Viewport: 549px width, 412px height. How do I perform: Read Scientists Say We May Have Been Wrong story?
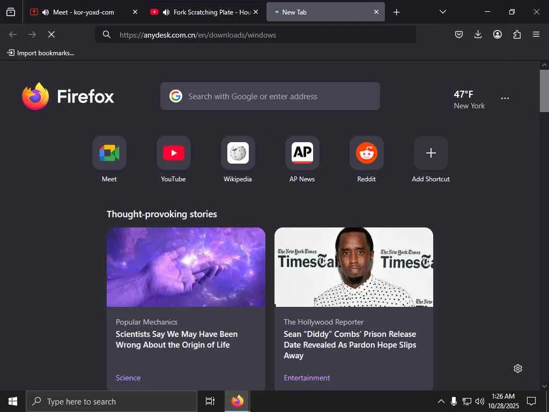(177, 340)
